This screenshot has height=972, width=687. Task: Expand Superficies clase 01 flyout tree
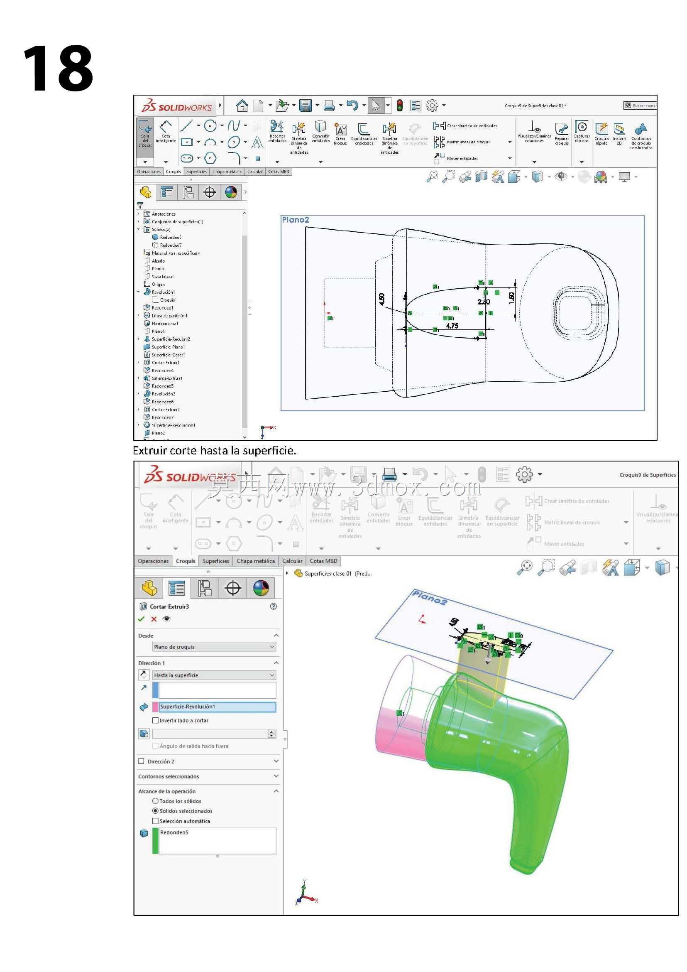pyautogui.click(x=288, y=573)
